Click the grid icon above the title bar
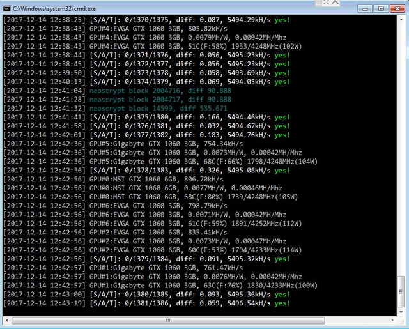This screenshot has height=329, width=409. coord(319,3)
